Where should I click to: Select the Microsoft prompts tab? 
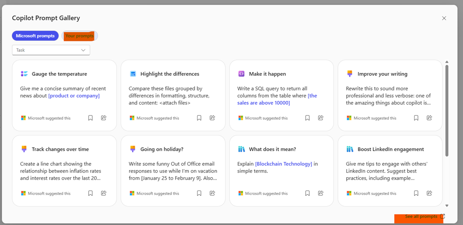(x=35, y=36)
